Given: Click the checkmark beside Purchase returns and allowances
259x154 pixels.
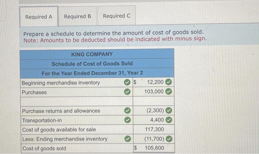Looking at the screenshot, I should (x=127, y=111).
